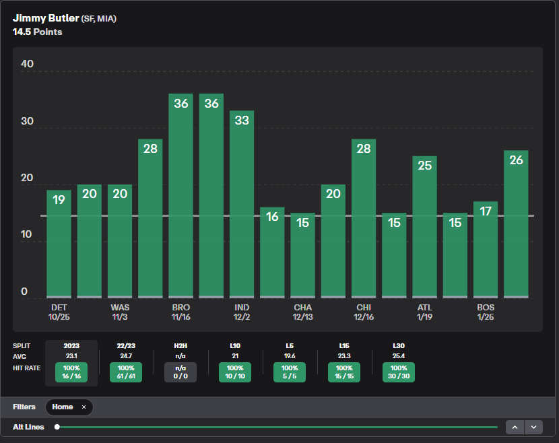Click the n/a 0/0 hit rate badge
This screenshot has width=559, height=443.
[180, 372]
